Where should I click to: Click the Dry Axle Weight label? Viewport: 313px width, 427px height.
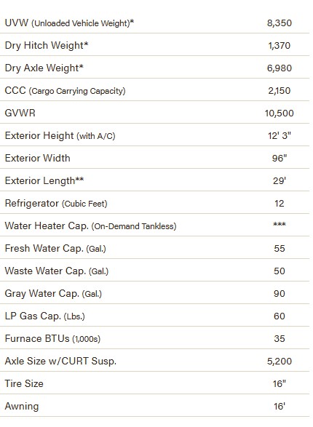pos(44,68)
